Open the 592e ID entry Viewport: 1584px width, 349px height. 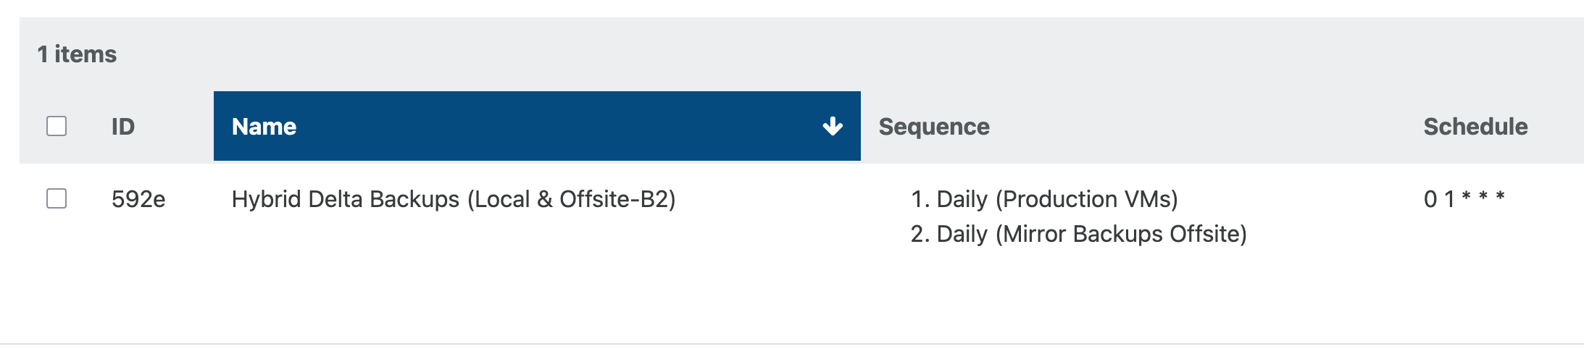(x=138, y=199)
